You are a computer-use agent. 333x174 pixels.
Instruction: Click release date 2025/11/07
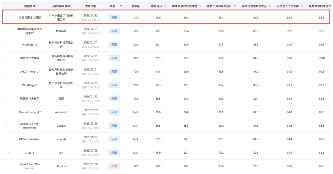[90, 43]
